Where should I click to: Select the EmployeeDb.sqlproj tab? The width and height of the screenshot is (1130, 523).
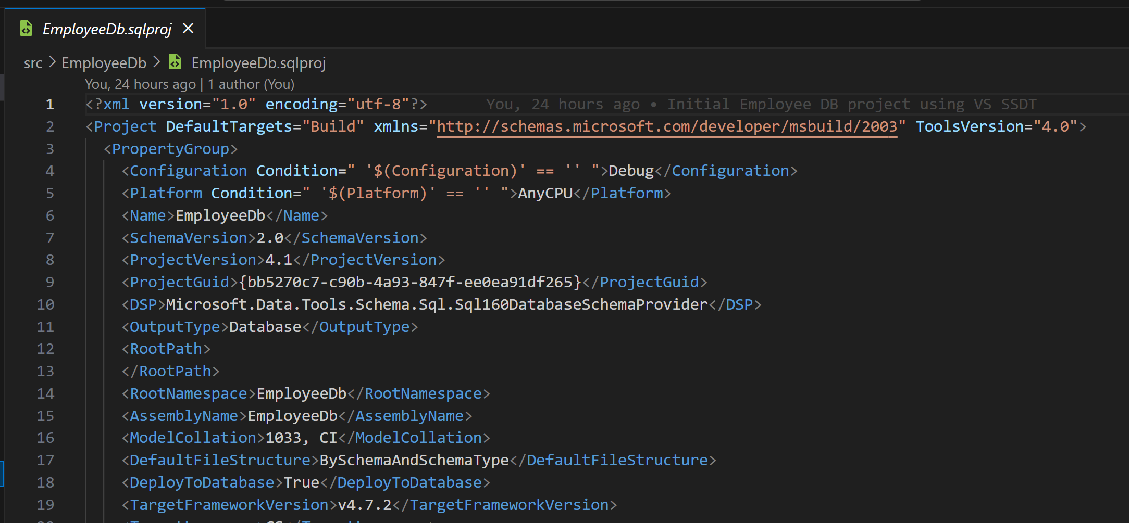[x=105, y=29]
